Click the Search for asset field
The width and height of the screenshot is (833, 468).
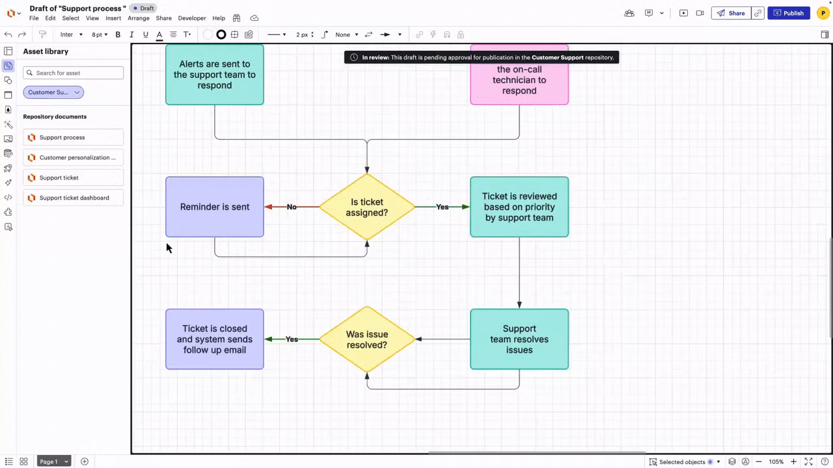point(74,73)
